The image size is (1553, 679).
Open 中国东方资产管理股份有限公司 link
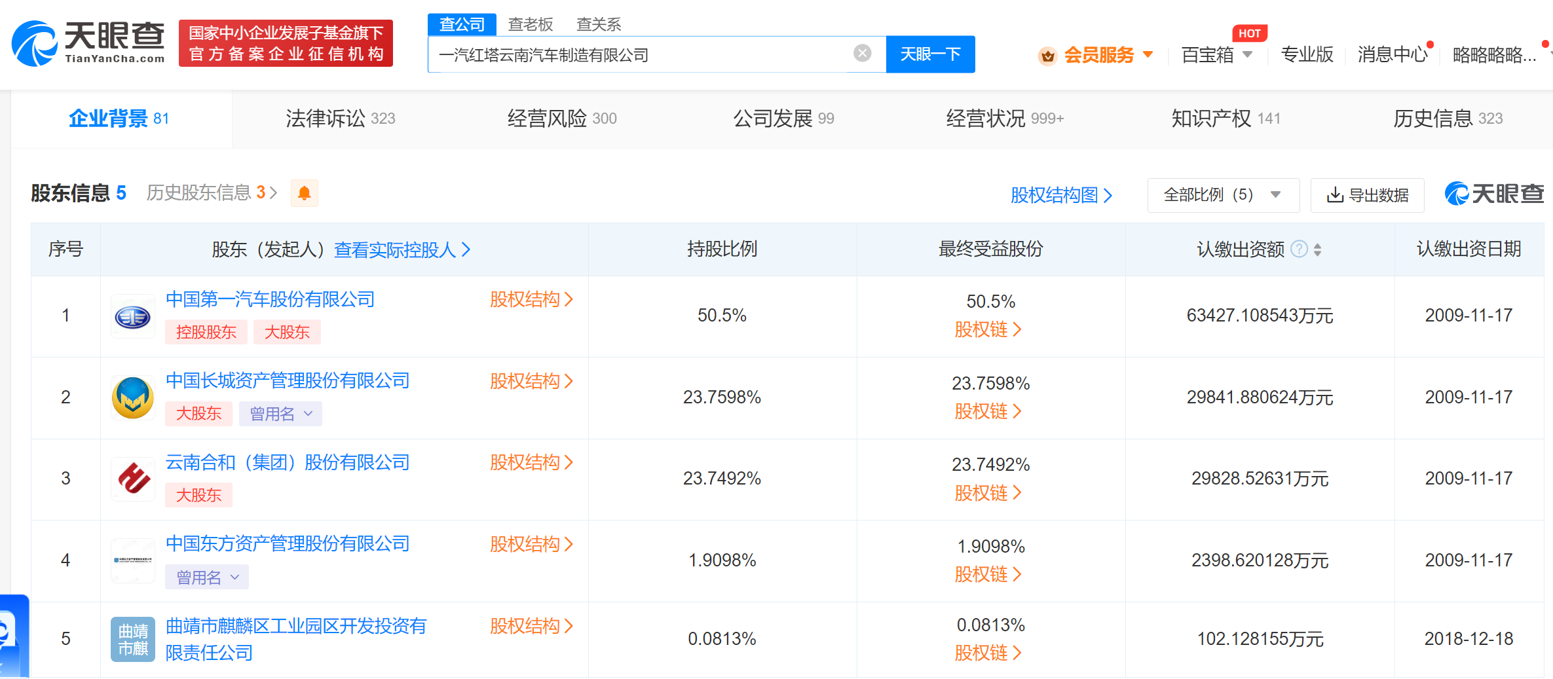click(x=288, y=543)
